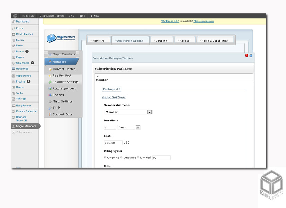This screenshot has width=286, height=208.
Task: Click the Cost input field
Action: coord(113,143)
